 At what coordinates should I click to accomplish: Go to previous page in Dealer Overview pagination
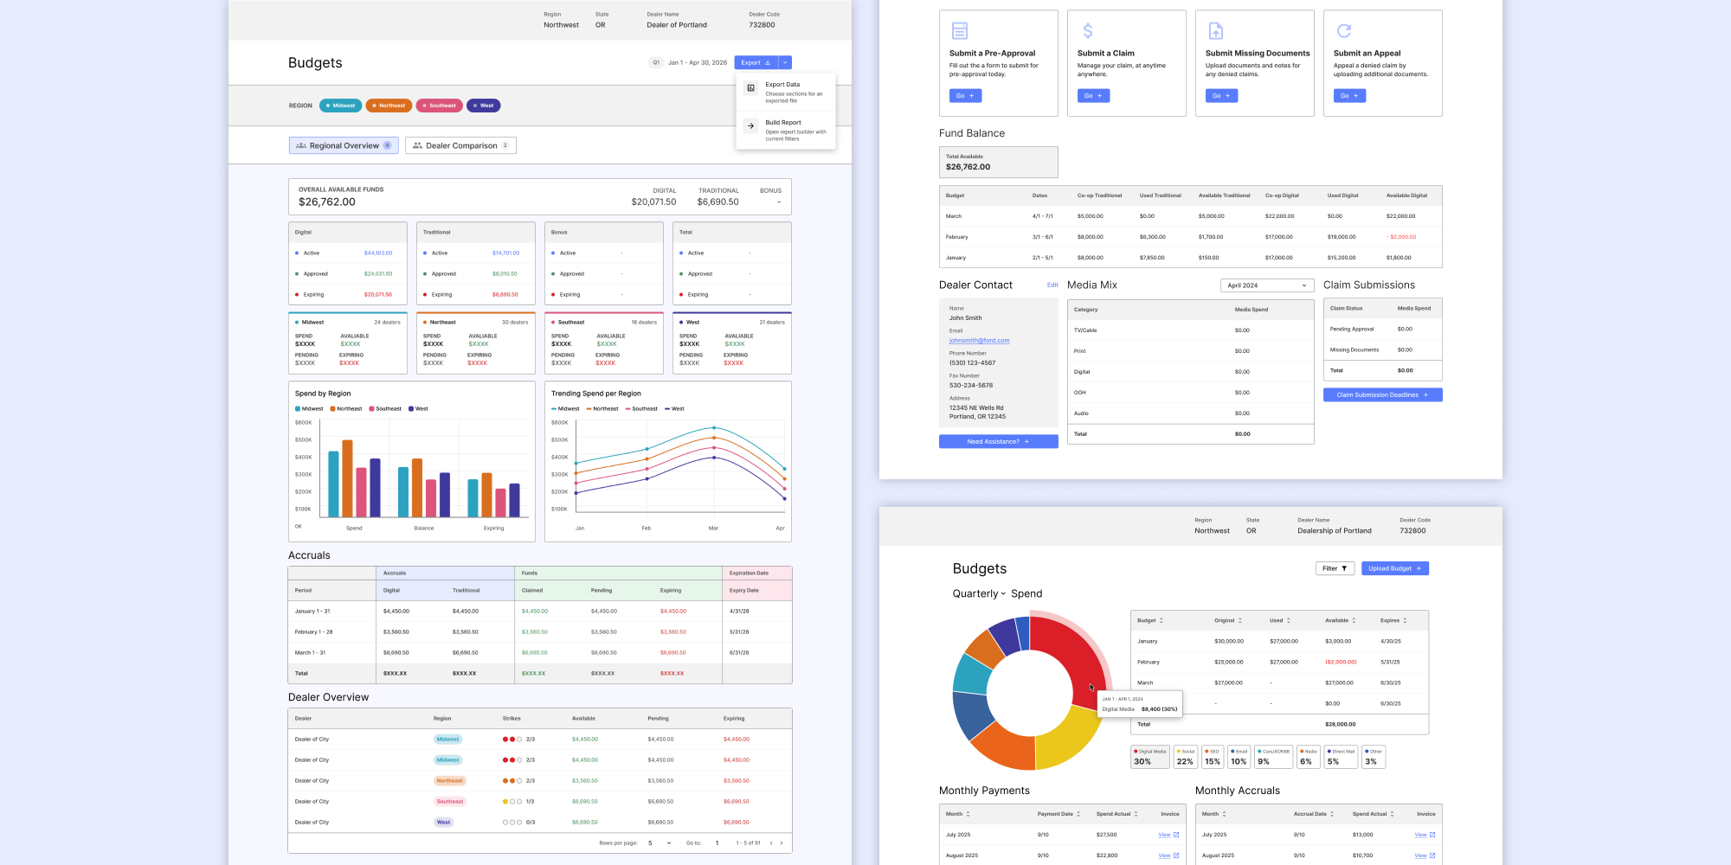(x=771, y=843)
